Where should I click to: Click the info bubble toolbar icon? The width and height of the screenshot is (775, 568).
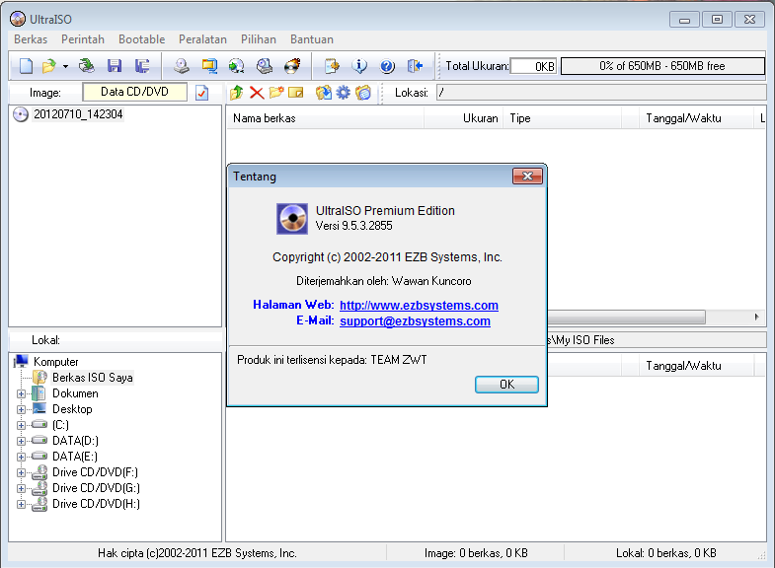pos(359,66)
